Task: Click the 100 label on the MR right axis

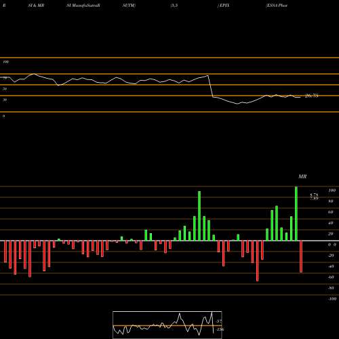Action: [332, 191]
